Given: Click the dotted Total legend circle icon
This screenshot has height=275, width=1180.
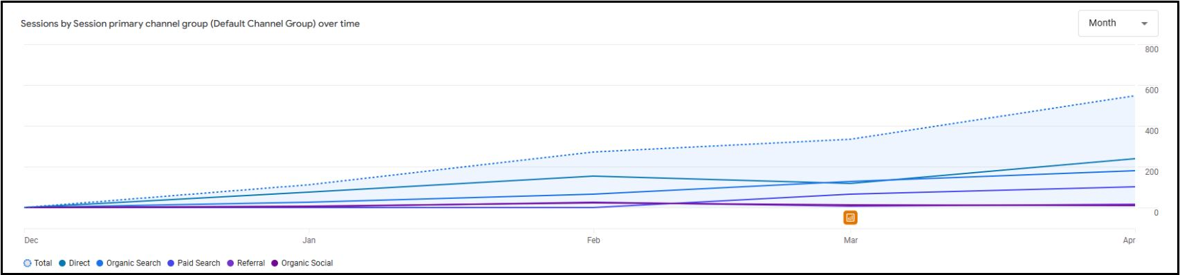Looking at the screenshot, I should 28,263.
